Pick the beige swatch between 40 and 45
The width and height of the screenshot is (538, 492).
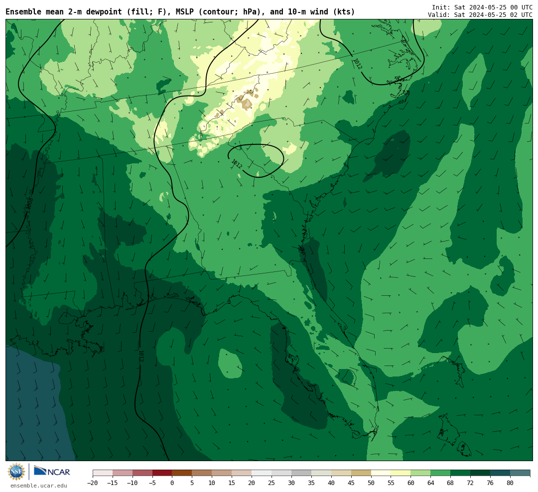coord(341,473)
